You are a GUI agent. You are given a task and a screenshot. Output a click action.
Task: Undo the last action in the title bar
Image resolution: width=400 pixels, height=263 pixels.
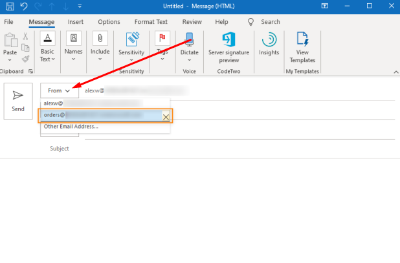(24, 6)
